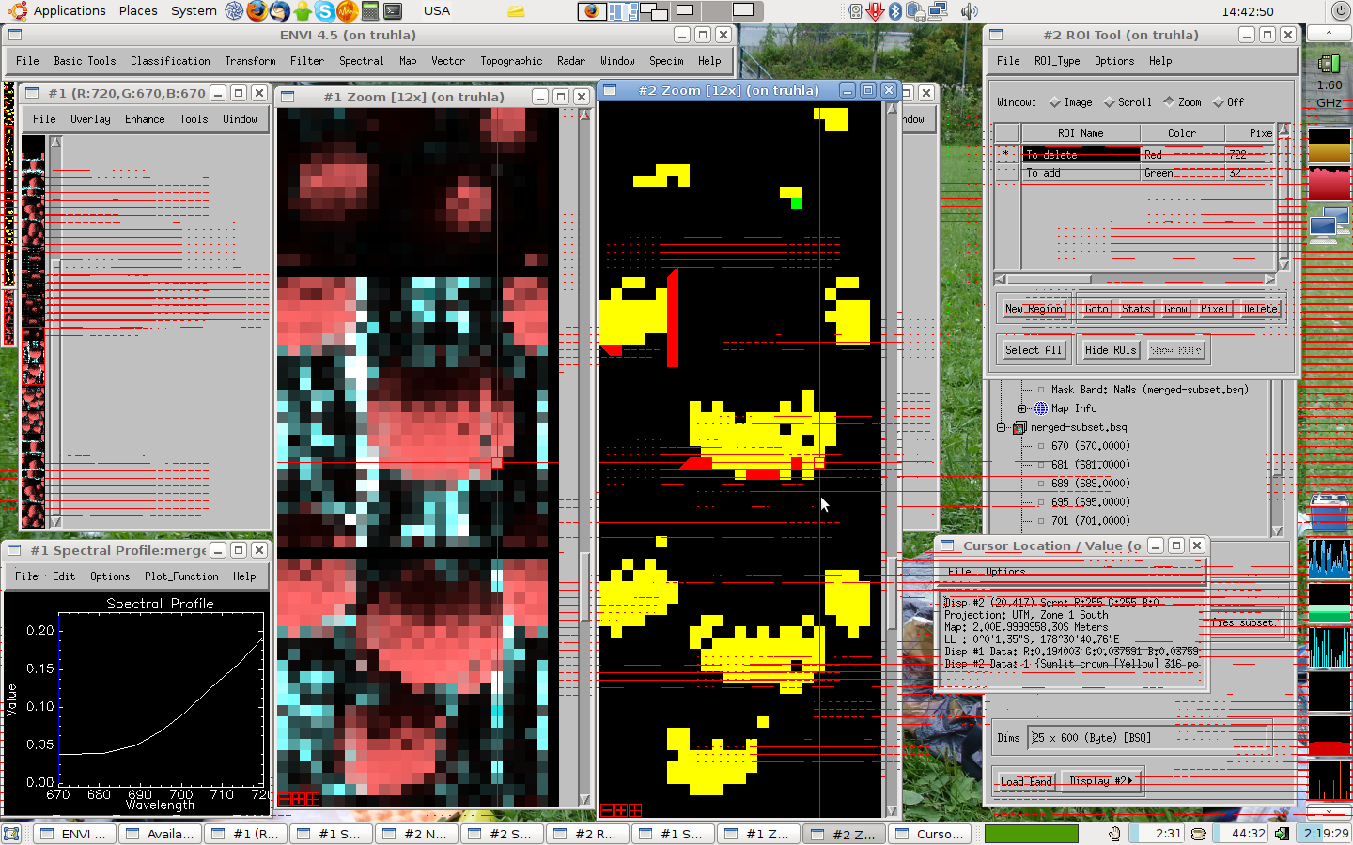Click the network monitors tray icon

point(937,11)
